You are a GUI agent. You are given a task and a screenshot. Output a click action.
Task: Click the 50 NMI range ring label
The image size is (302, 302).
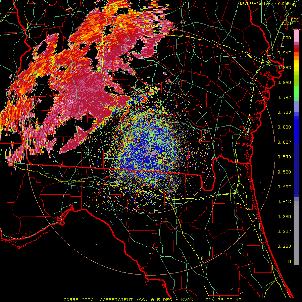click(151, 89)
